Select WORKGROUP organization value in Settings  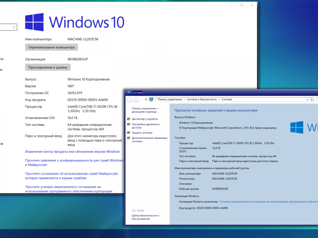[78, 59]
